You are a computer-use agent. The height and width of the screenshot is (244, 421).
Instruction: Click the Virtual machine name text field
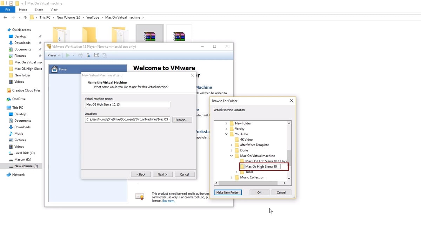pos(127,105)
